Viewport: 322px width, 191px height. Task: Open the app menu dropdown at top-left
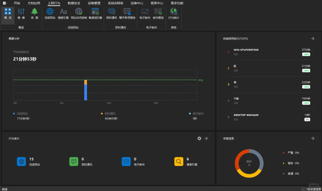click(x=5, y=3)
